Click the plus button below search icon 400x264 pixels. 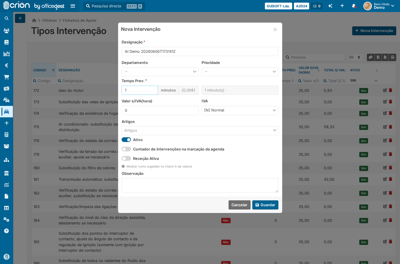coord(20,18)
